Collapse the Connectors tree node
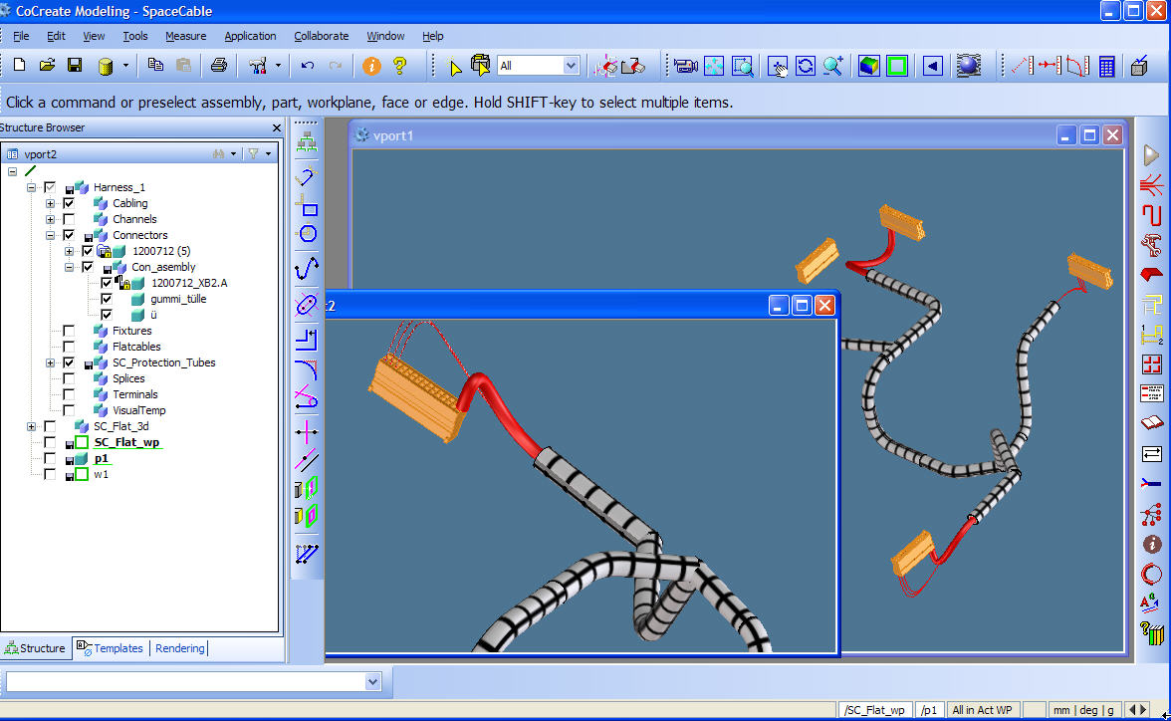Viewport: 1171px width, 721px height. 50,235
